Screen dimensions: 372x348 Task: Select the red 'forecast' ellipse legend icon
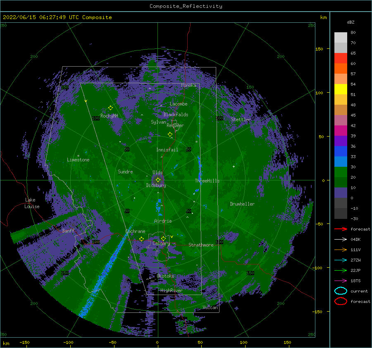click(341, 301)
